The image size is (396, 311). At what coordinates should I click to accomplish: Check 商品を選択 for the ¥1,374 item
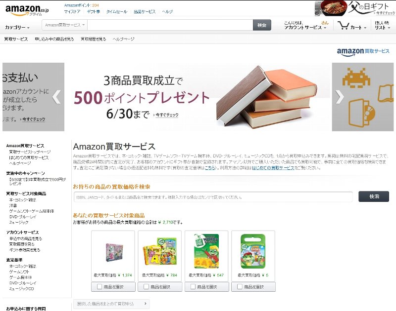pyautogui.click(x=99, y=287)
